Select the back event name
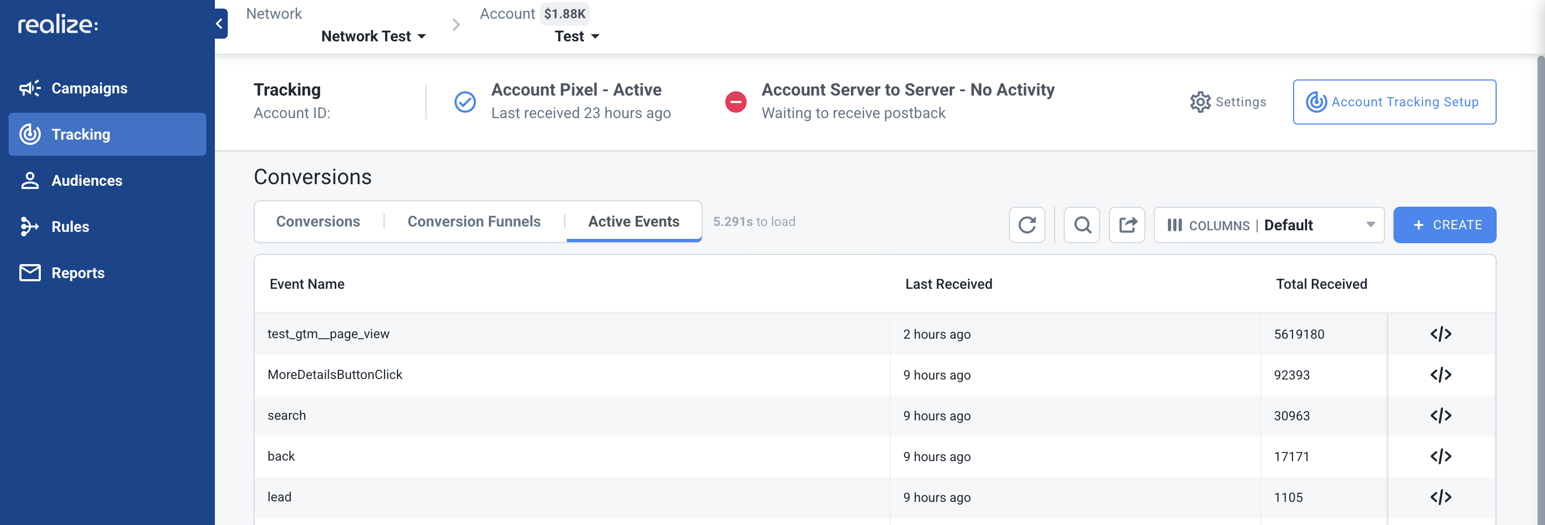The width and height of the screenshot is (1545, 525). click(x=281, y=456)
